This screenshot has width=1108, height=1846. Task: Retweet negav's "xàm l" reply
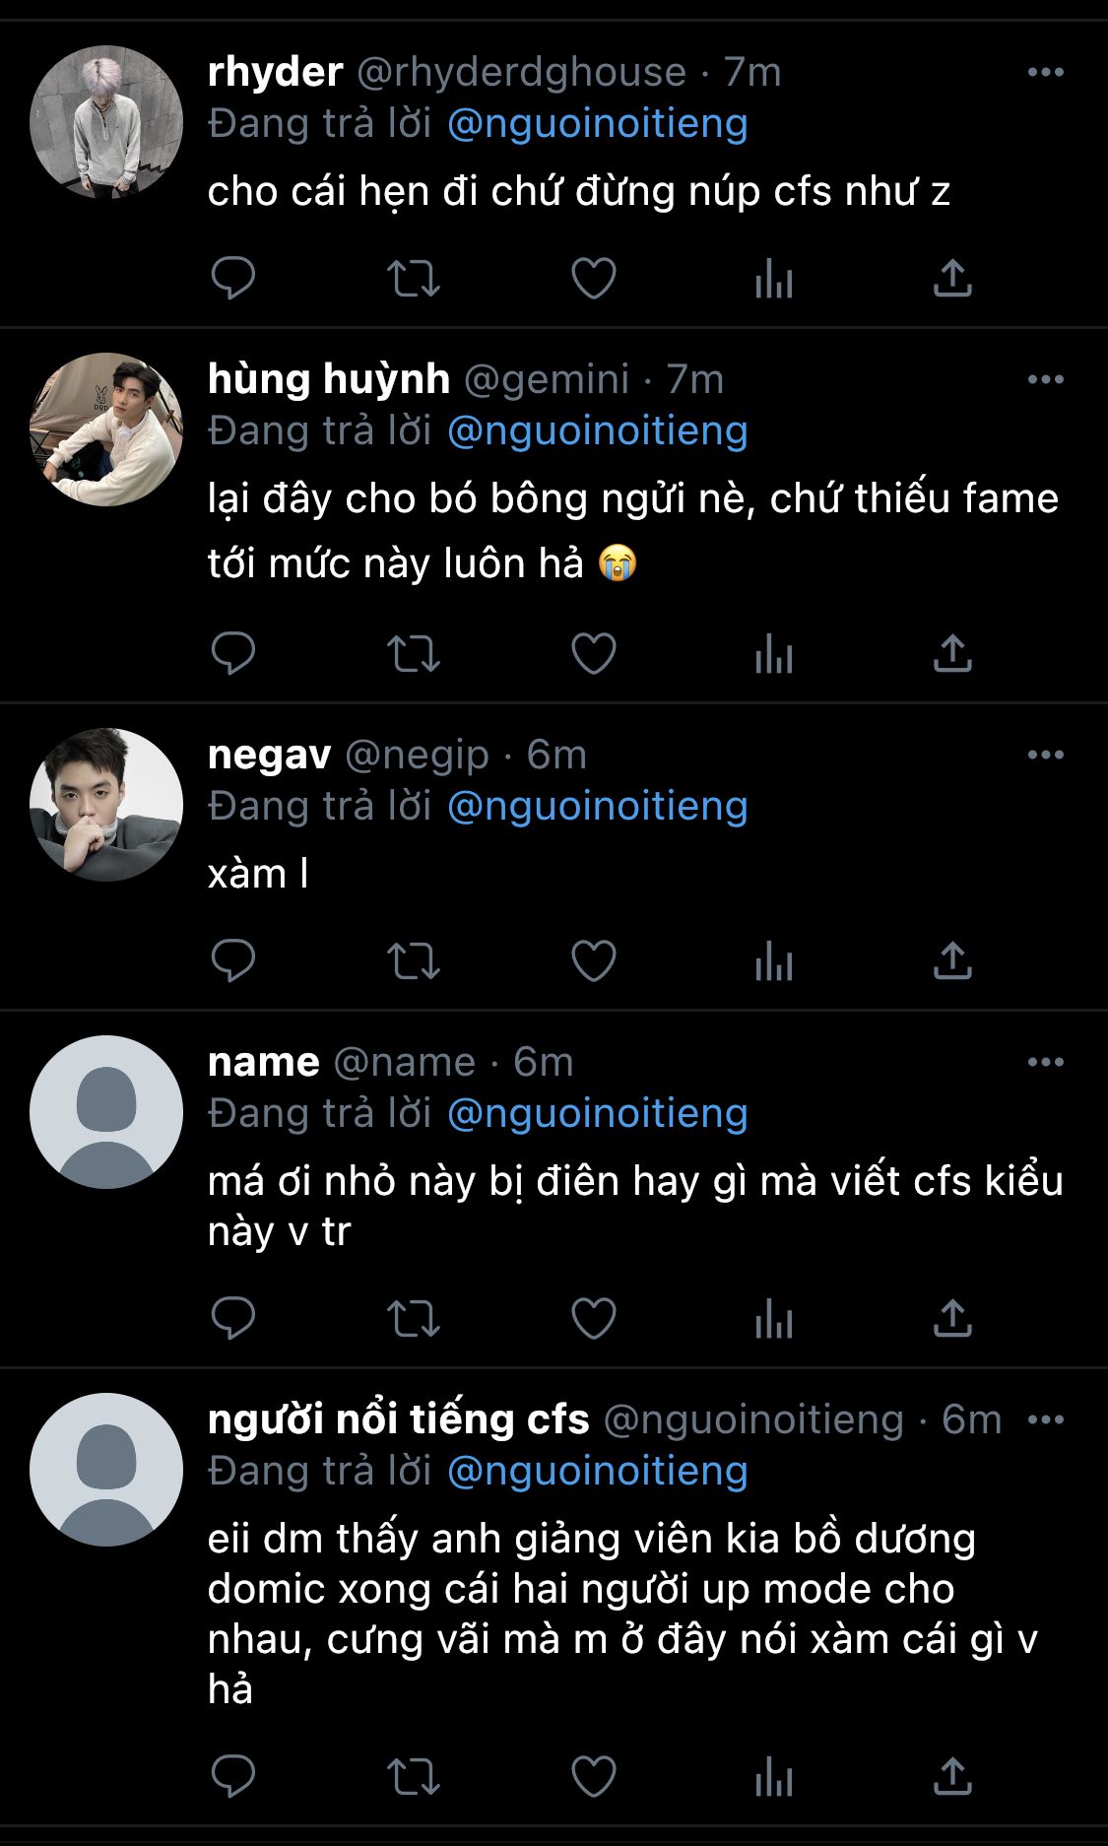(413, 961)
